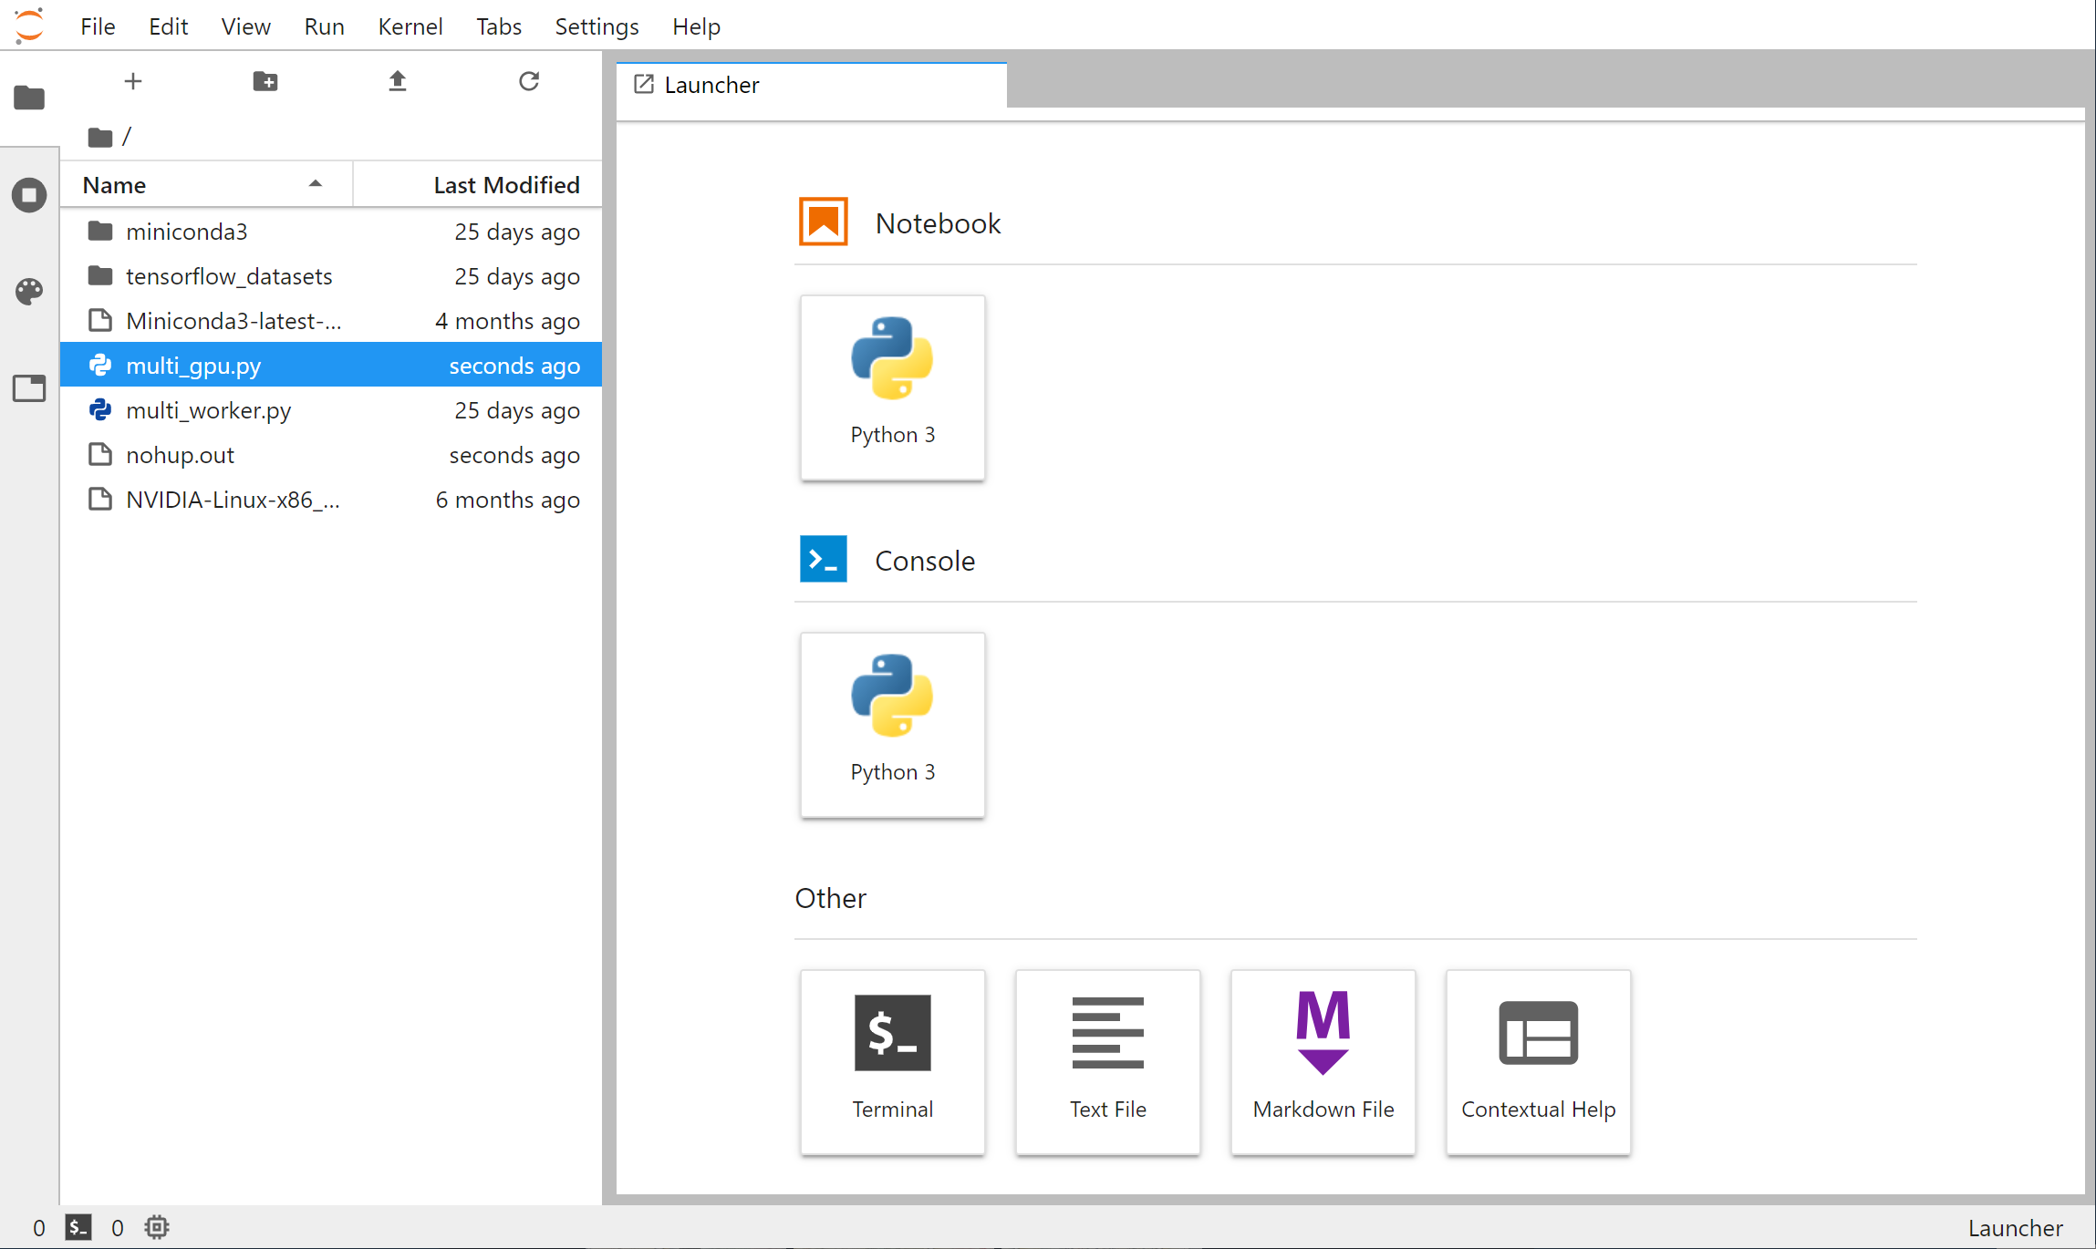Open the Kernel menu
Viewport: 2096px width, 1249px height.
click(x=410, y=26)
